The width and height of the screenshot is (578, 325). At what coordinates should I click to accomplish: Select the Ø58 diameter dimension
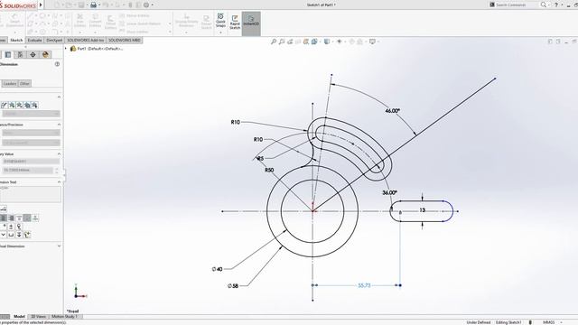(233, 285)
